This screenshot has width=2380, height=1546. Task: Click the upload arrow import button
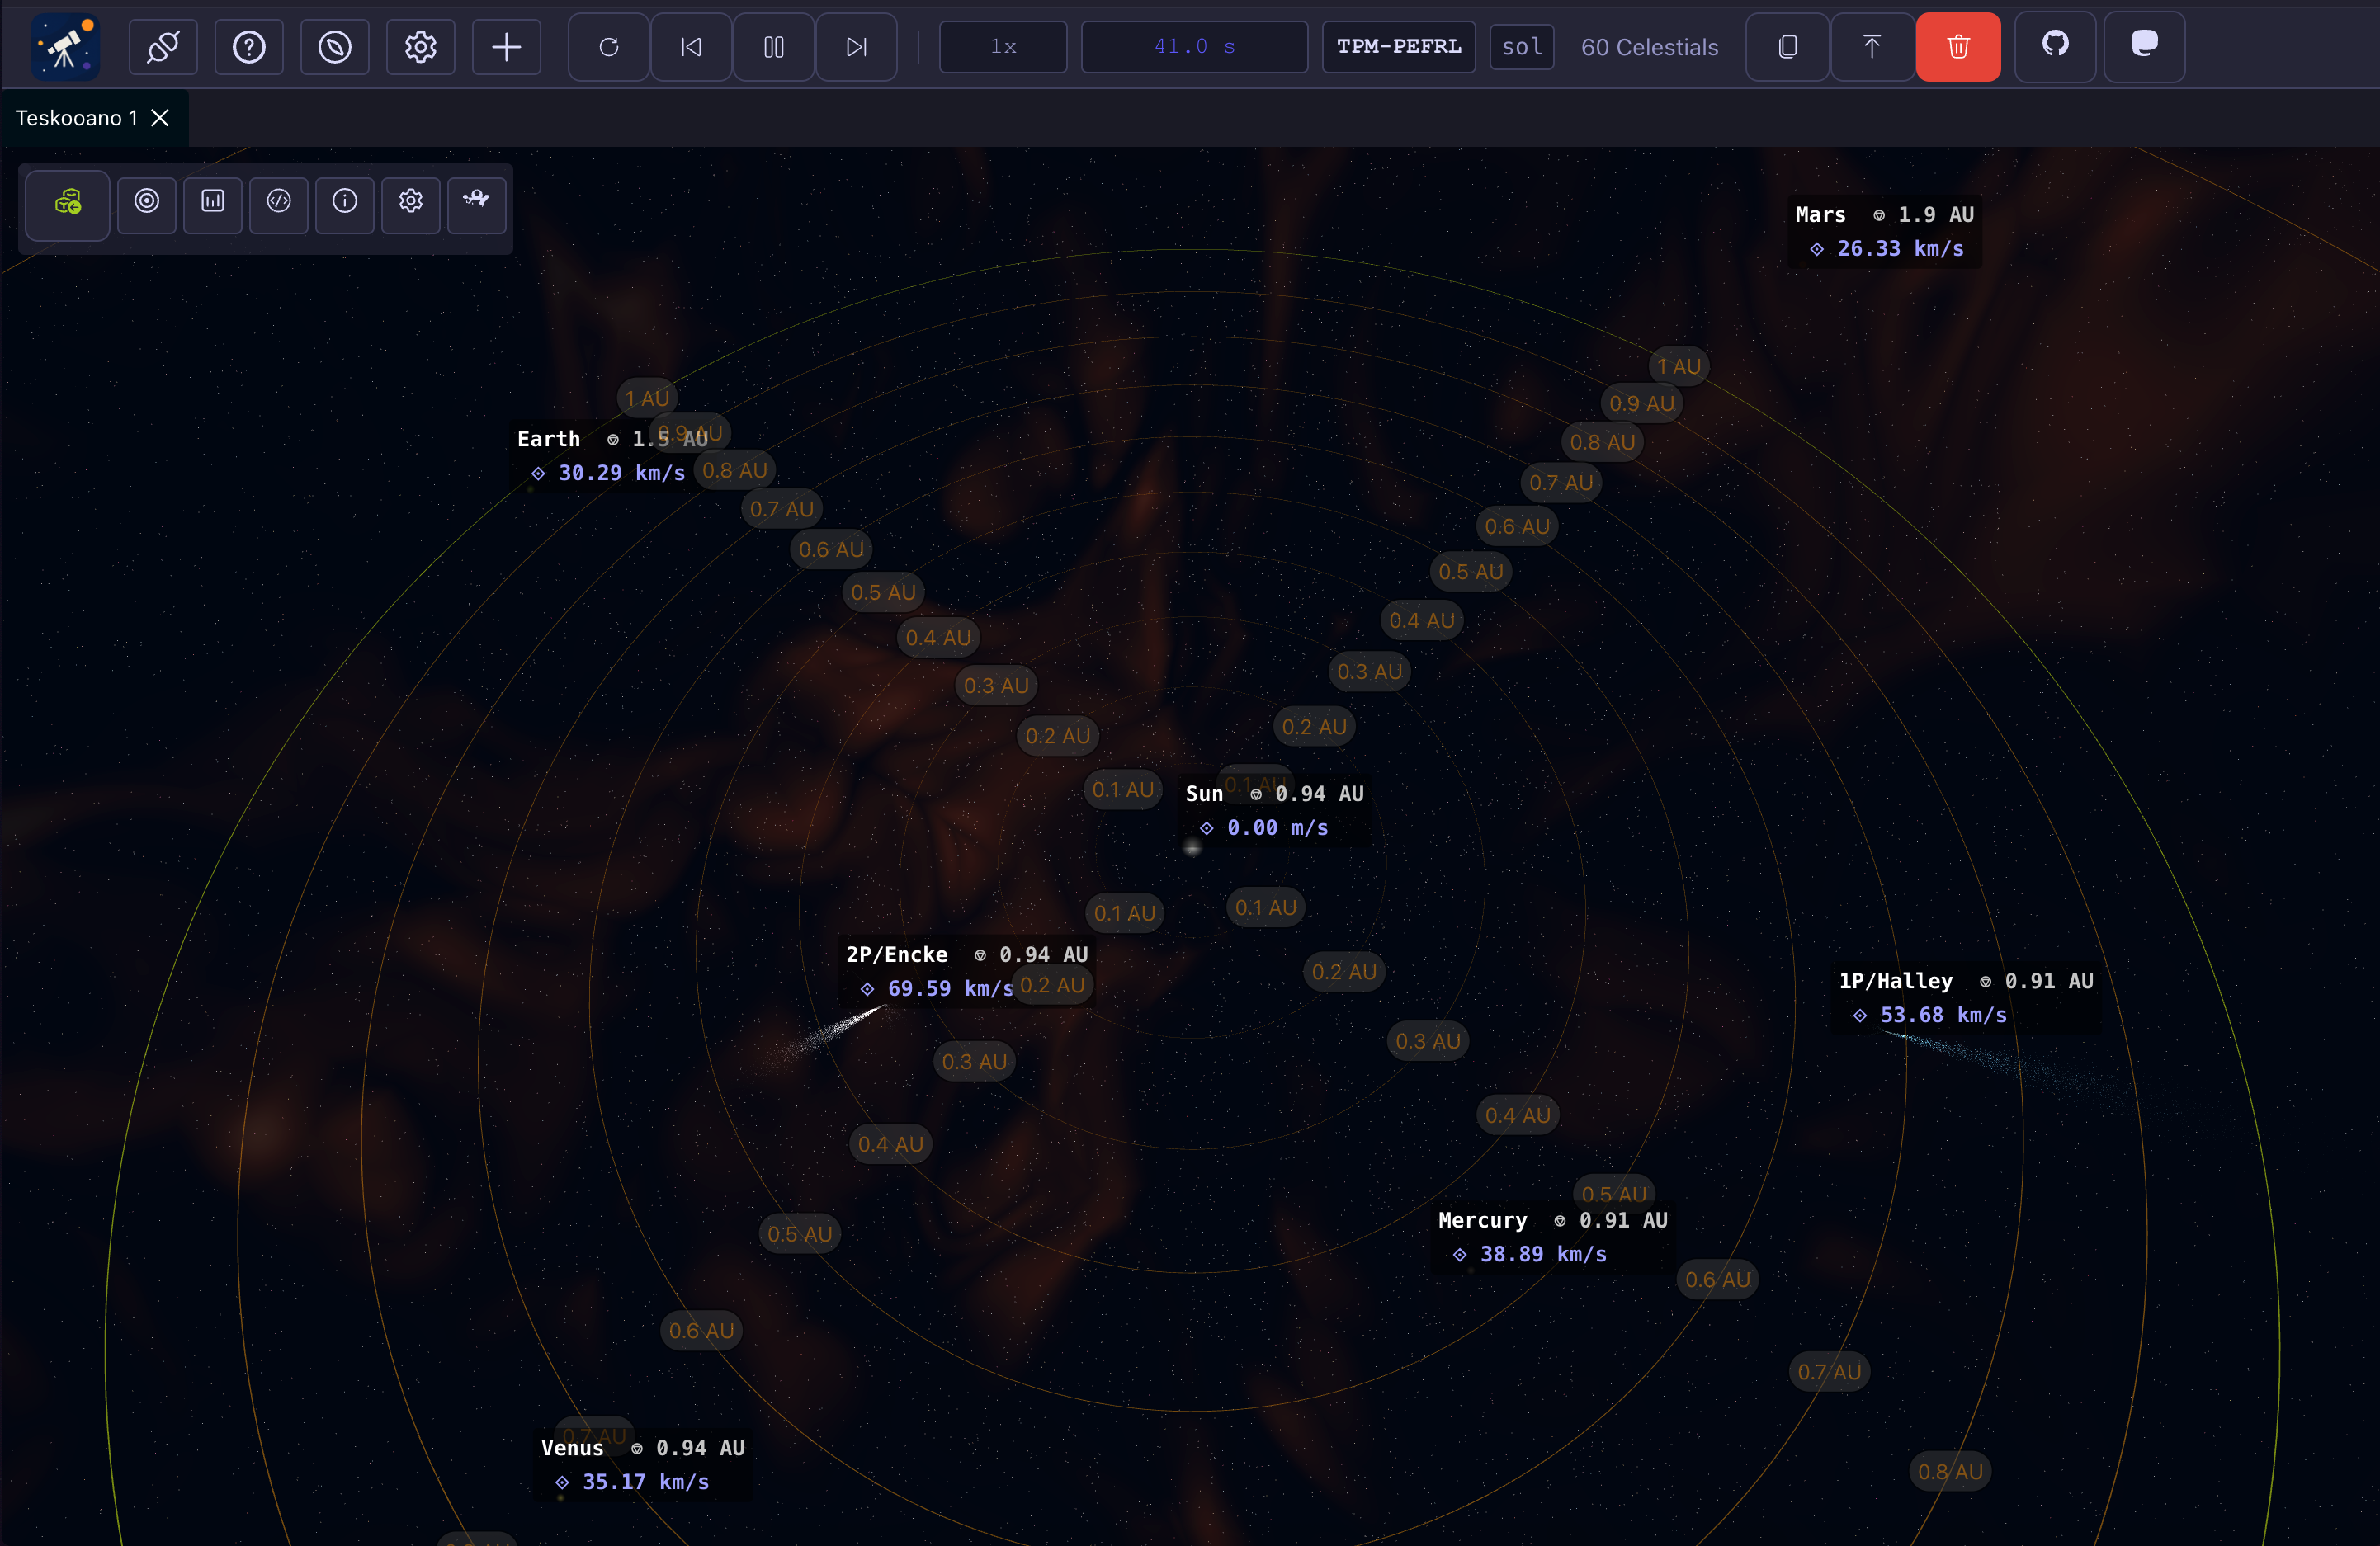(1872, 47)
